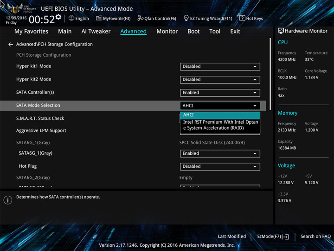This screenshot has height=251, width=334.
Task: Click Hyper kit1 Mode label
Action: click(x=34, y=66)
